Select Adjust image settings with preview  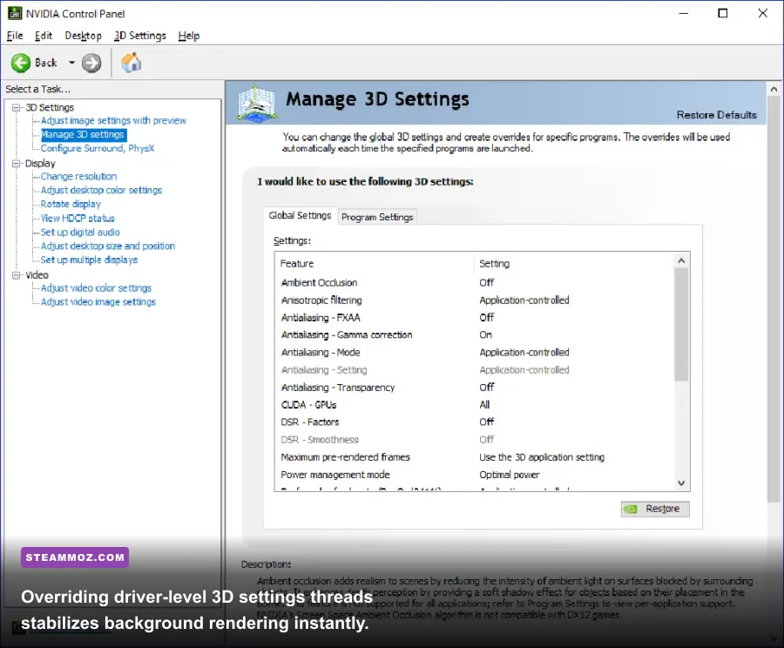(113, 120)
